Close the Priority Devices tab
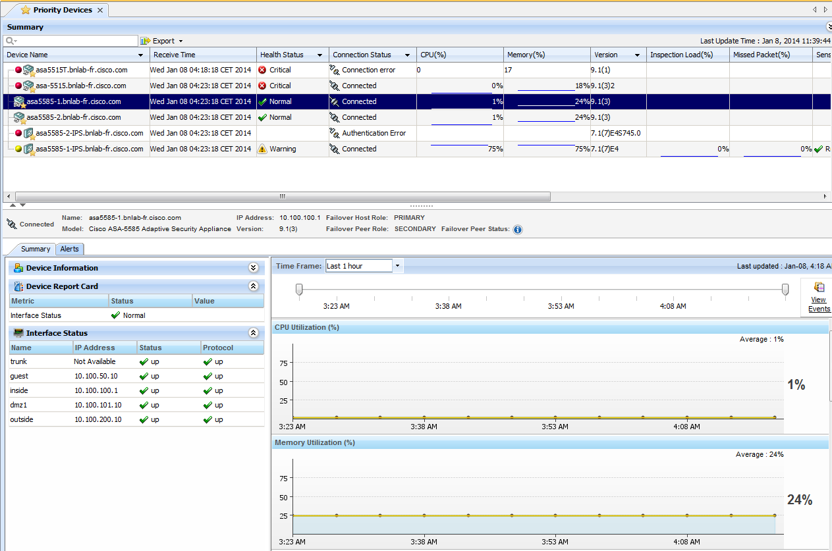The image size is (832, 551). pyautogui.click(x=100, y=11)
